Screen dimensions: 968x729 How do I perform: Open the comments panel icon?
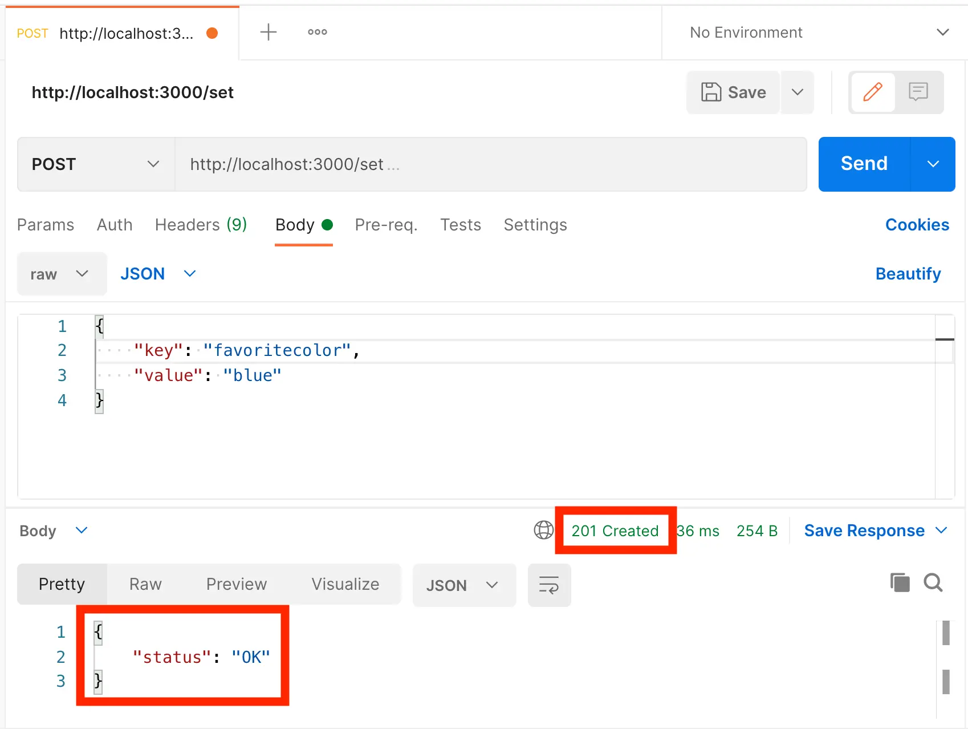click(x=918, y=92)
